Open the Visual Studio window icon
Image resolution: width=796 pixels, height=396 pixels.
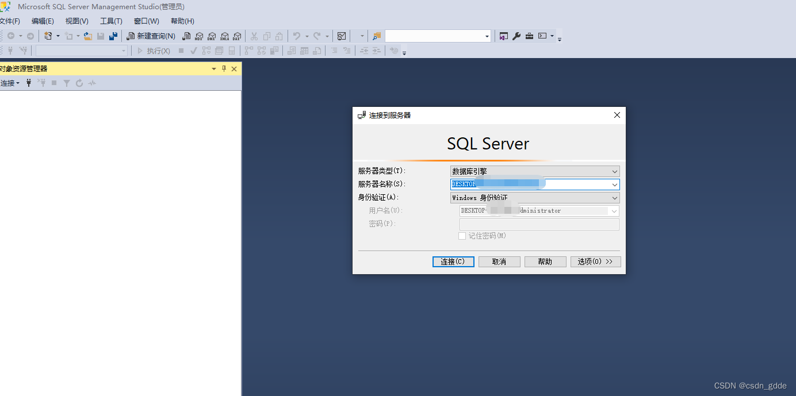(504, 36)
